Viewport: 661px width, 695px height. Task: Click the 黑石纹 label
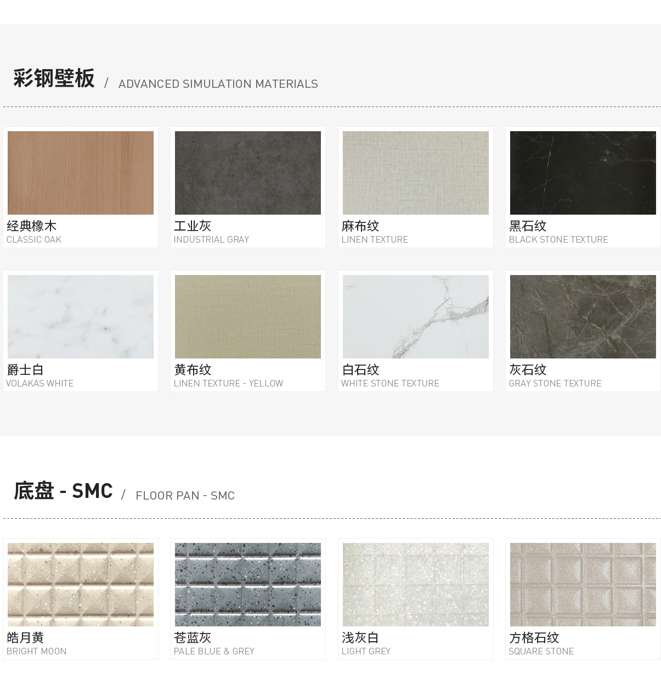tap(528, 226)
